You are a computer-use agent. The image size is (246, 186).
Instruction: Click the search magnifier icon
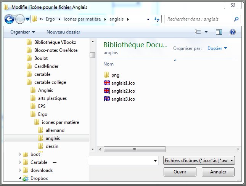(x=236, y=19)
